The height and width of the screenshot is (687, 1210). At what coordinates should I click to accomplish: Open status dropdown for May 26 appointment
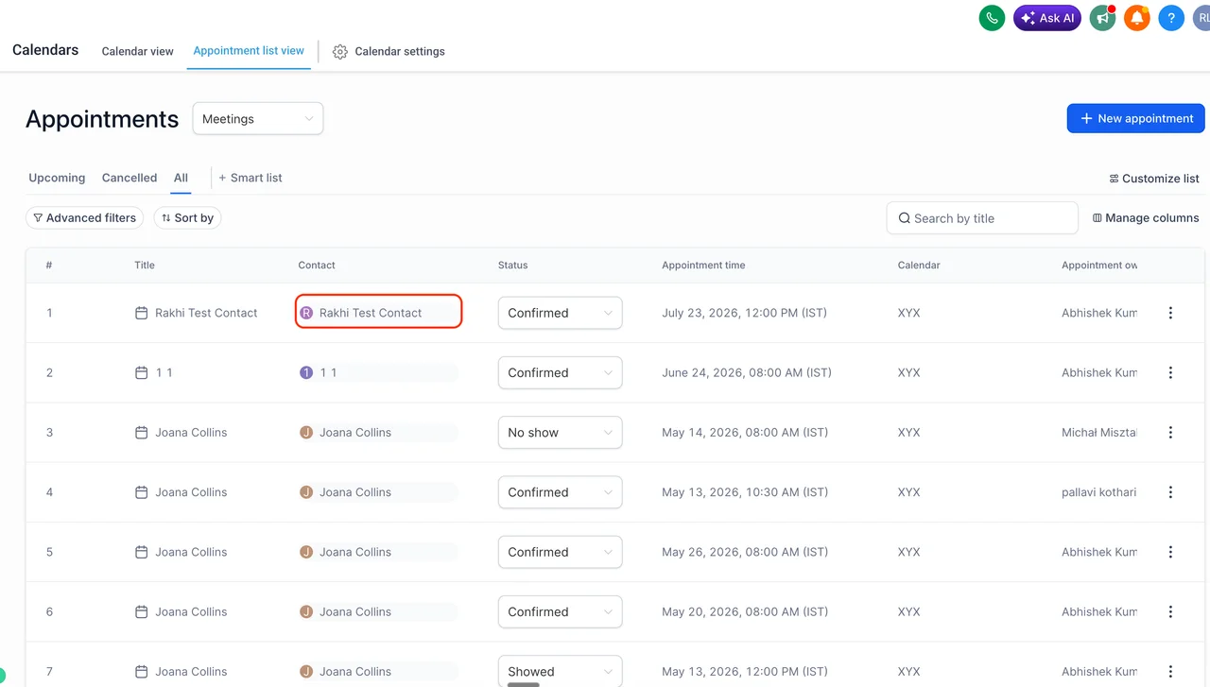(560, 552)
